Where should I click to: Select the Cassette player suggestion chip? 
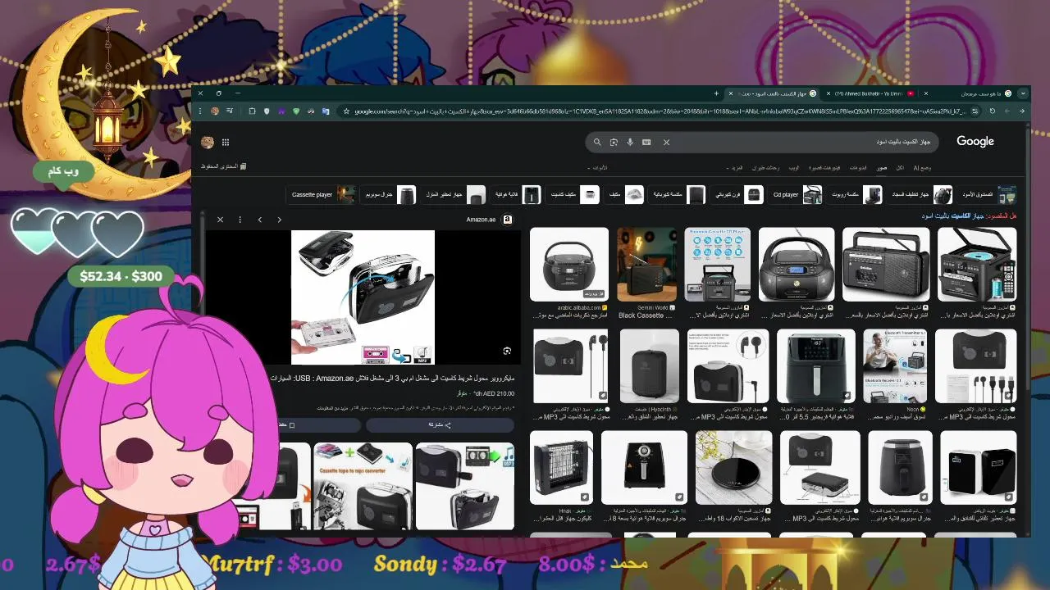(x=323, y=195)
